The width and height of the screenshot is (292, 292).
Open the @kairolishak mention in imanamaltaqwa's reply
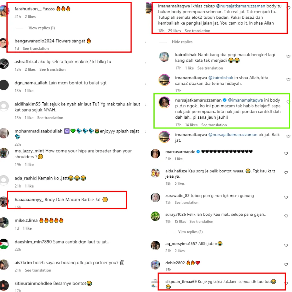pyautogui.click(x=220, y=78)
